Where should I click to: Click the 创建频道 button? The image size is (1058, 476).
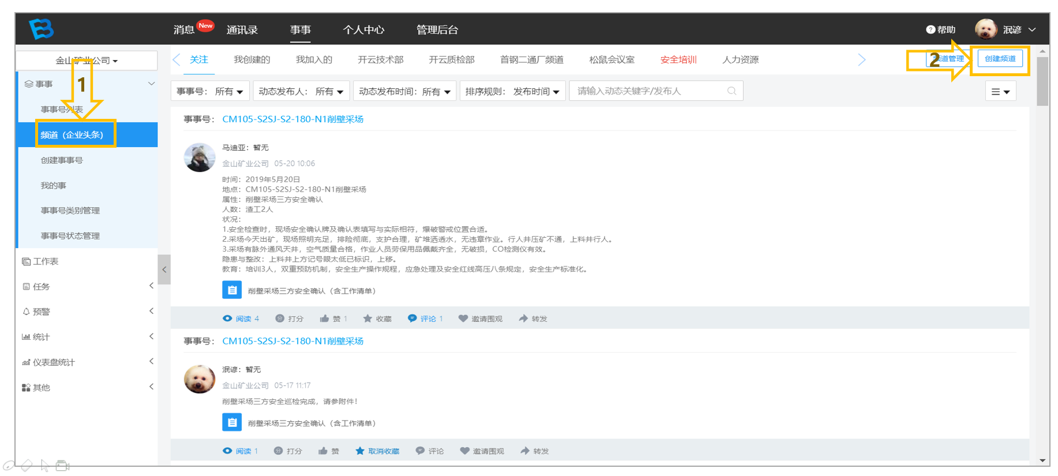1000,59
